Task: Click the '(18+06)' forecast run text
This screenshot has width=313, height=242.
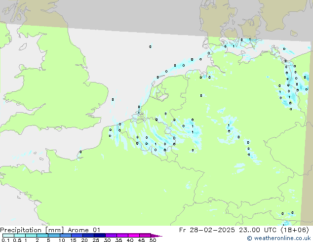Action: tap(295, 230)
